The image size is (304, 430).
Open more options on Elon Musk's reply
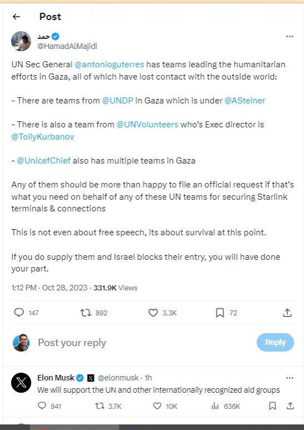290,378
